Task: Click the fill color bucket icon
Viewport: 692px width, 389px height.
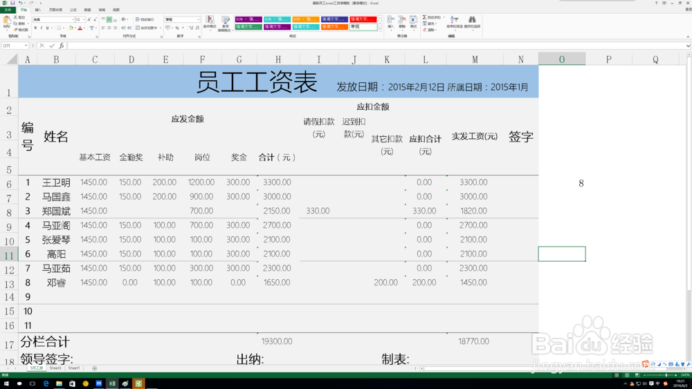Action: [71, 28]
